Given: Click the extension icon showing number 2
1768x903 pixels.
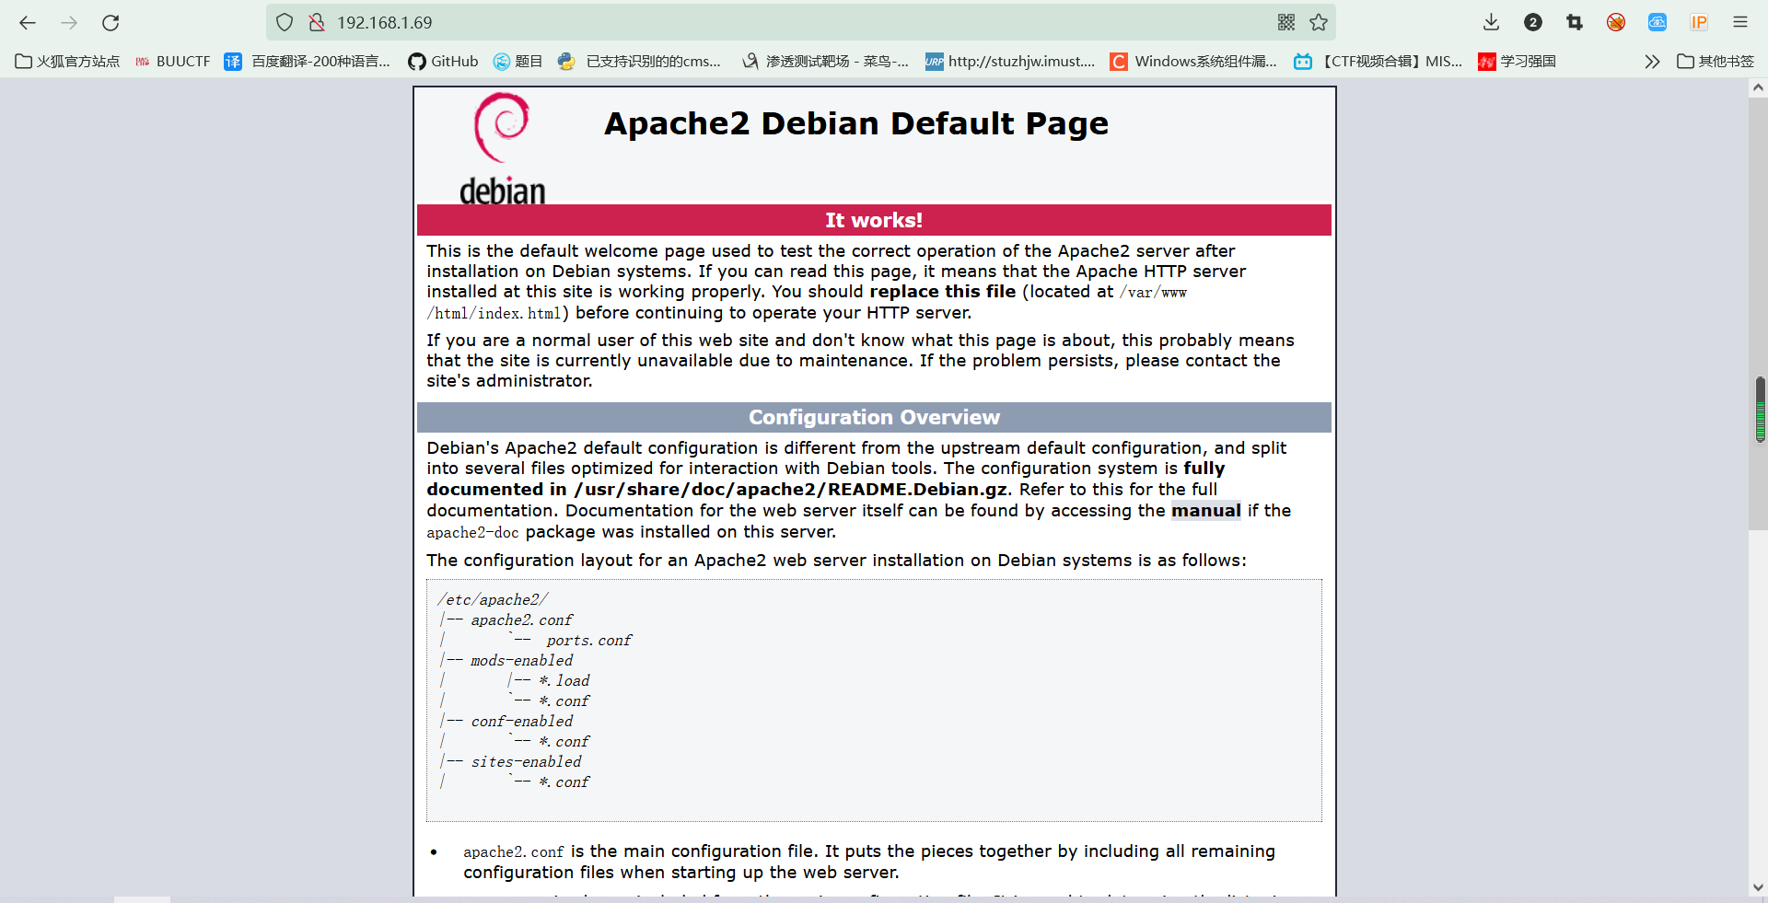Looking at the screenshot, I should pos(1533,22).
